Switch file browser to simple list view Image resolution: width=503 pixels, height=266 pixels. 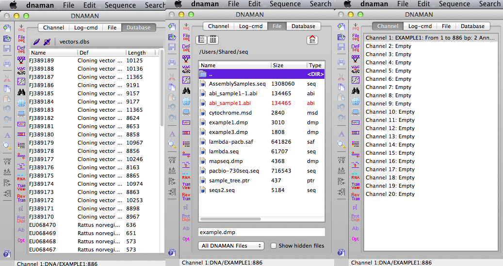click(201, 40)
